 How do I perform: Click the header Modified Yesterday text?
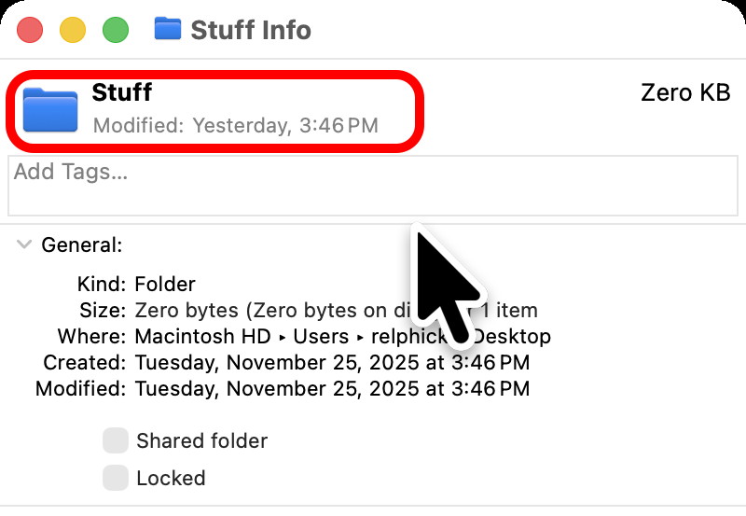tap(235, 125)
